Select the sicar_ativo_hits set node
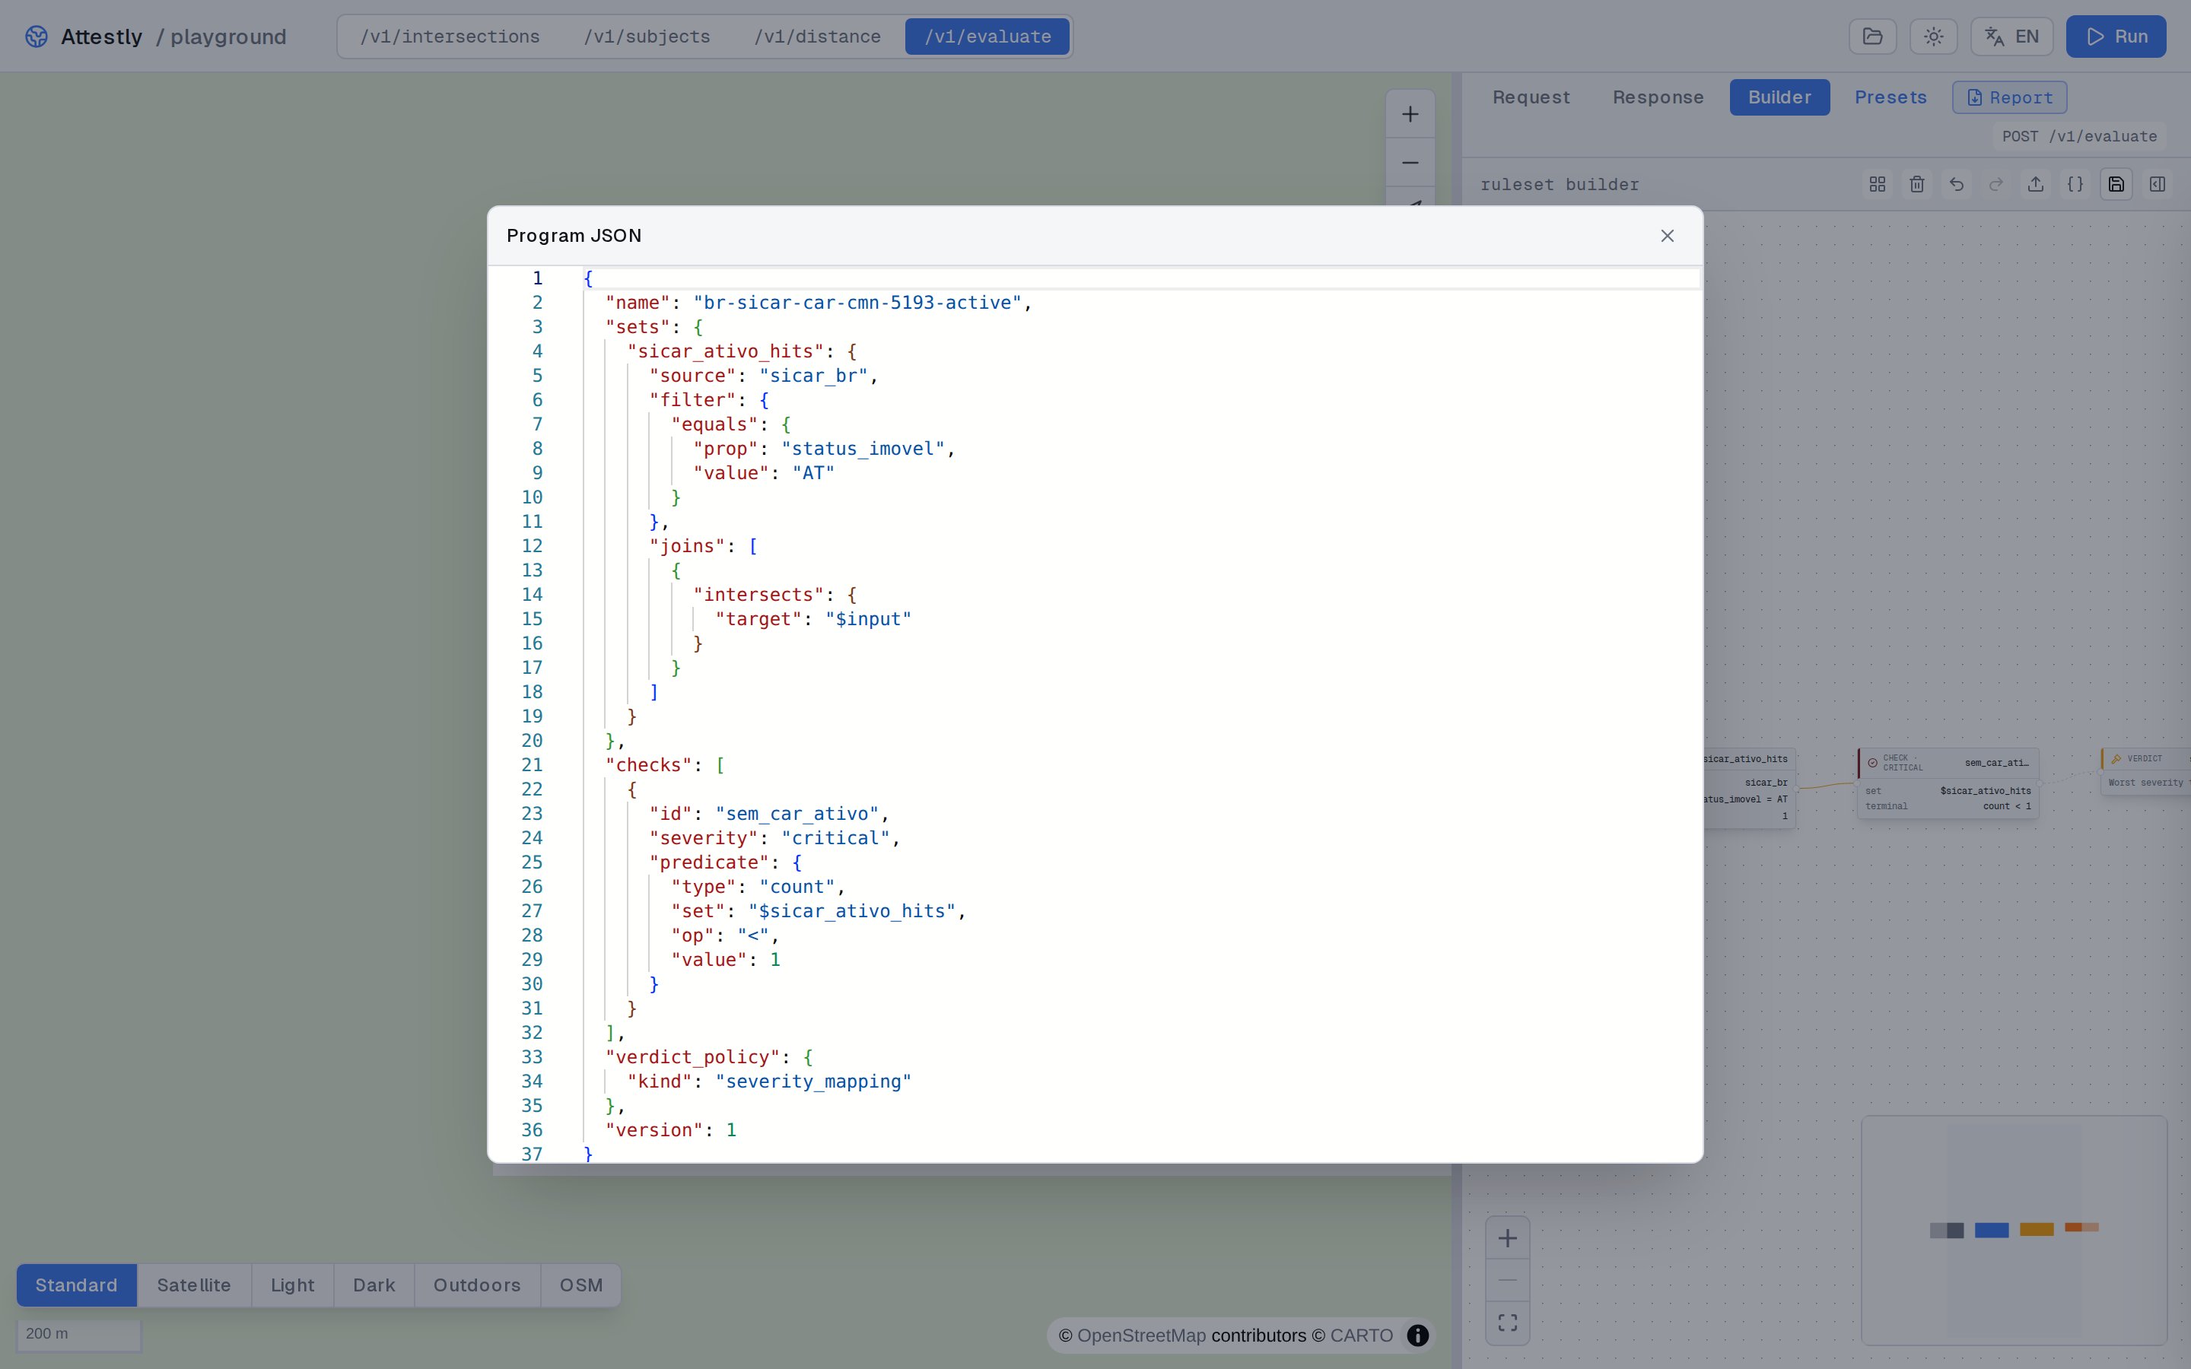This screenshot has width=2191, height=1369. point(1749,788)
